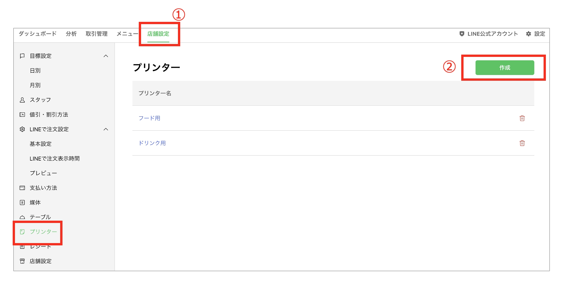The width and height of the screenshot is (562, 281).
Task: Collapse the 目標設定 section chevron
Action: (106, 56)
